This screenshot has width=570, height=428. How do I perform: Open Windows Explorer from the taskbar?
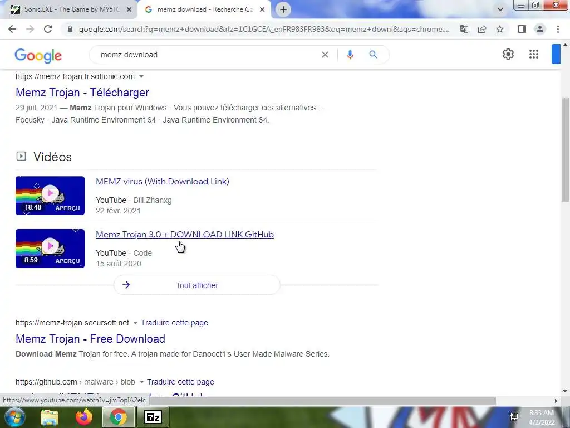[x=49, y=417]
